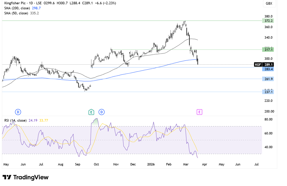The height and width of the screenshot is (186, 287).
Task: Click the Apr label on time axis
Action: tap(204, 164)
